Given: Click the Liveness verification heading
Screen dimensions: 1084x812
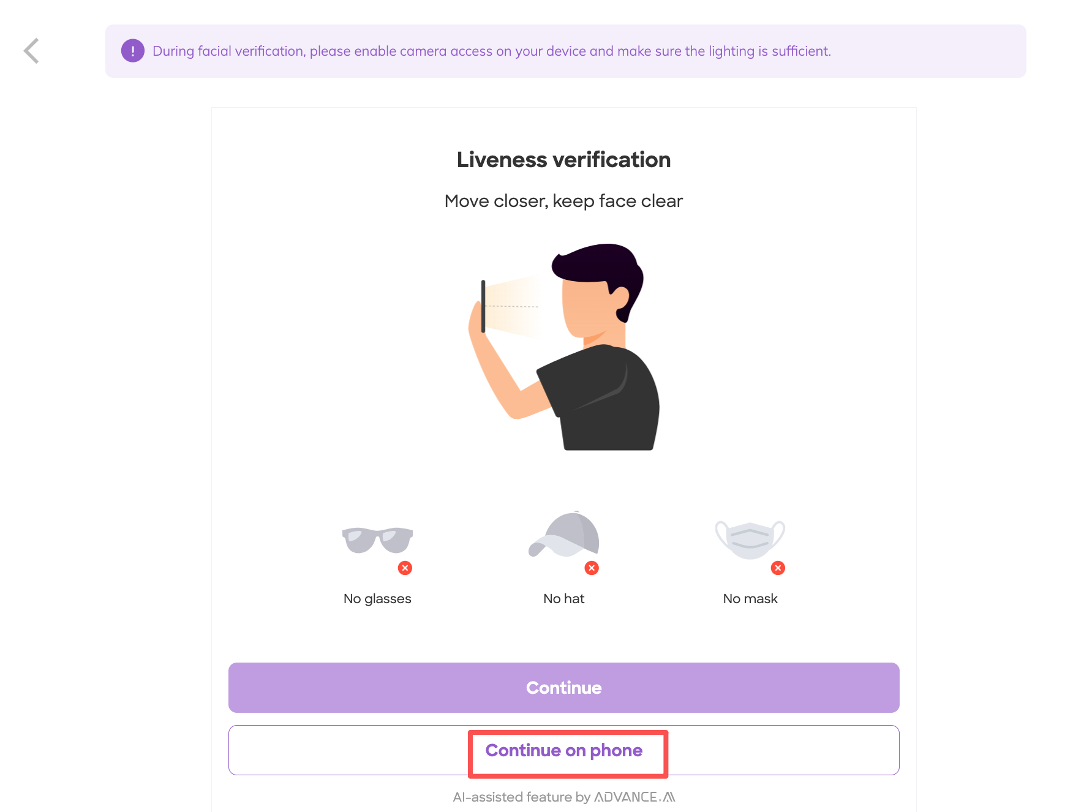Looking at the screenshot, I should pyautogui.click(x=563, y=160).
